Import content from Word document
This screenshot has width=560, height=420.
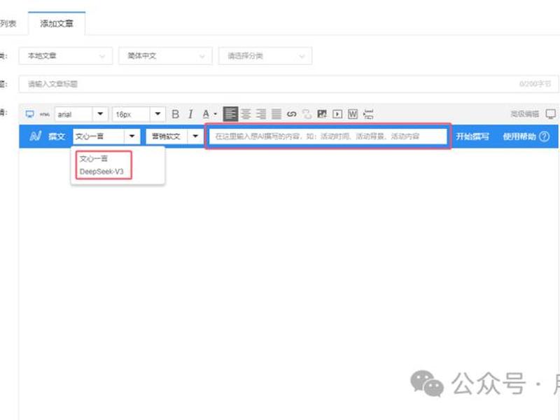pyautogui.click(x=353, y=114)
